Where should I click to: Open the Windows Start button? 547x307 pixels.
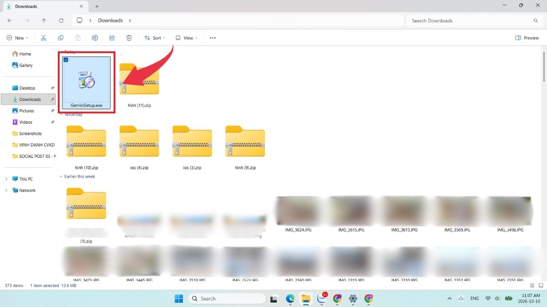coord(179,299)
